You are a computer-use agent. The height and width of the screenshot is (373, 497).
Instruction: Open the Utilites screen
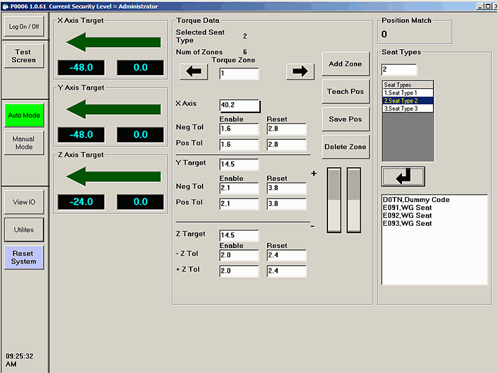pos(24,229)
